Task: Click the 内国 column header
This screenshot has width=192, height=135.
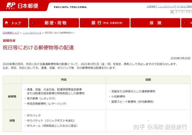Action: point(64,80)
